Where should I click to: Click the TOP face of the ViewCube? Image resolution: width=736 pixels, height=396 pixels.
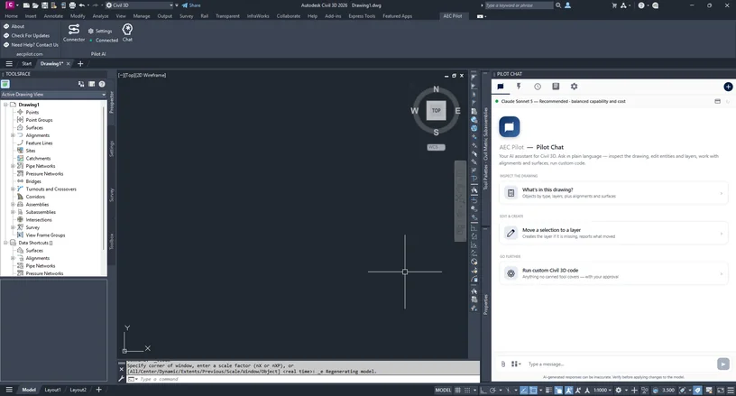coord(436,111)
